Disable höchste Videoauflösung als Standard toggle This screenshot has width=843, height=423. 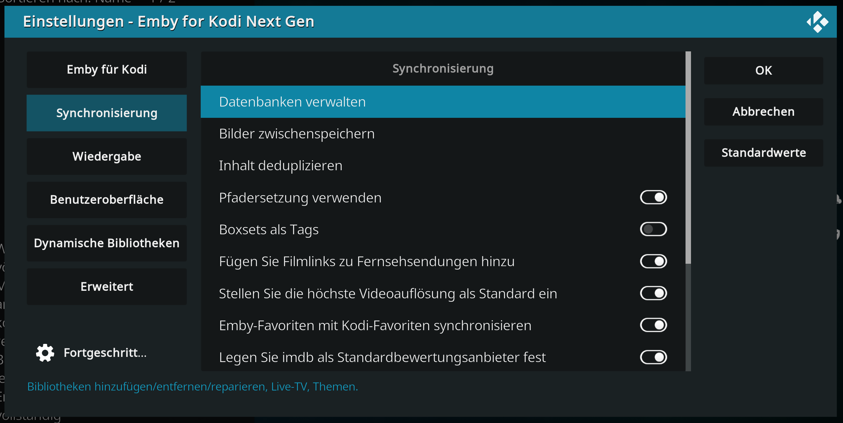653,293
